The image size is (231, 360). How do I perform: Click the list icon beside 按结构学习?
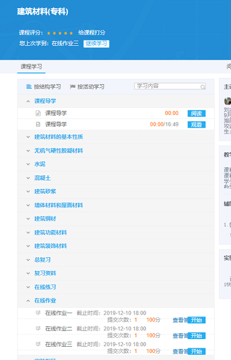point(29,87)
